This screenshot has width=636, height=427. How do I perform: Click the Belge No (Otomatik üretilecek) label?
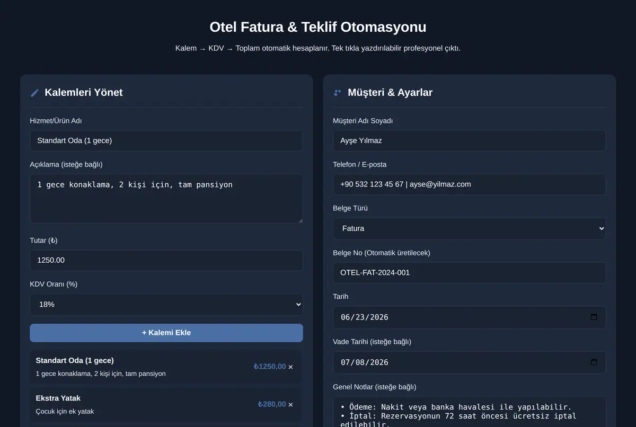(x=382, y=253)
